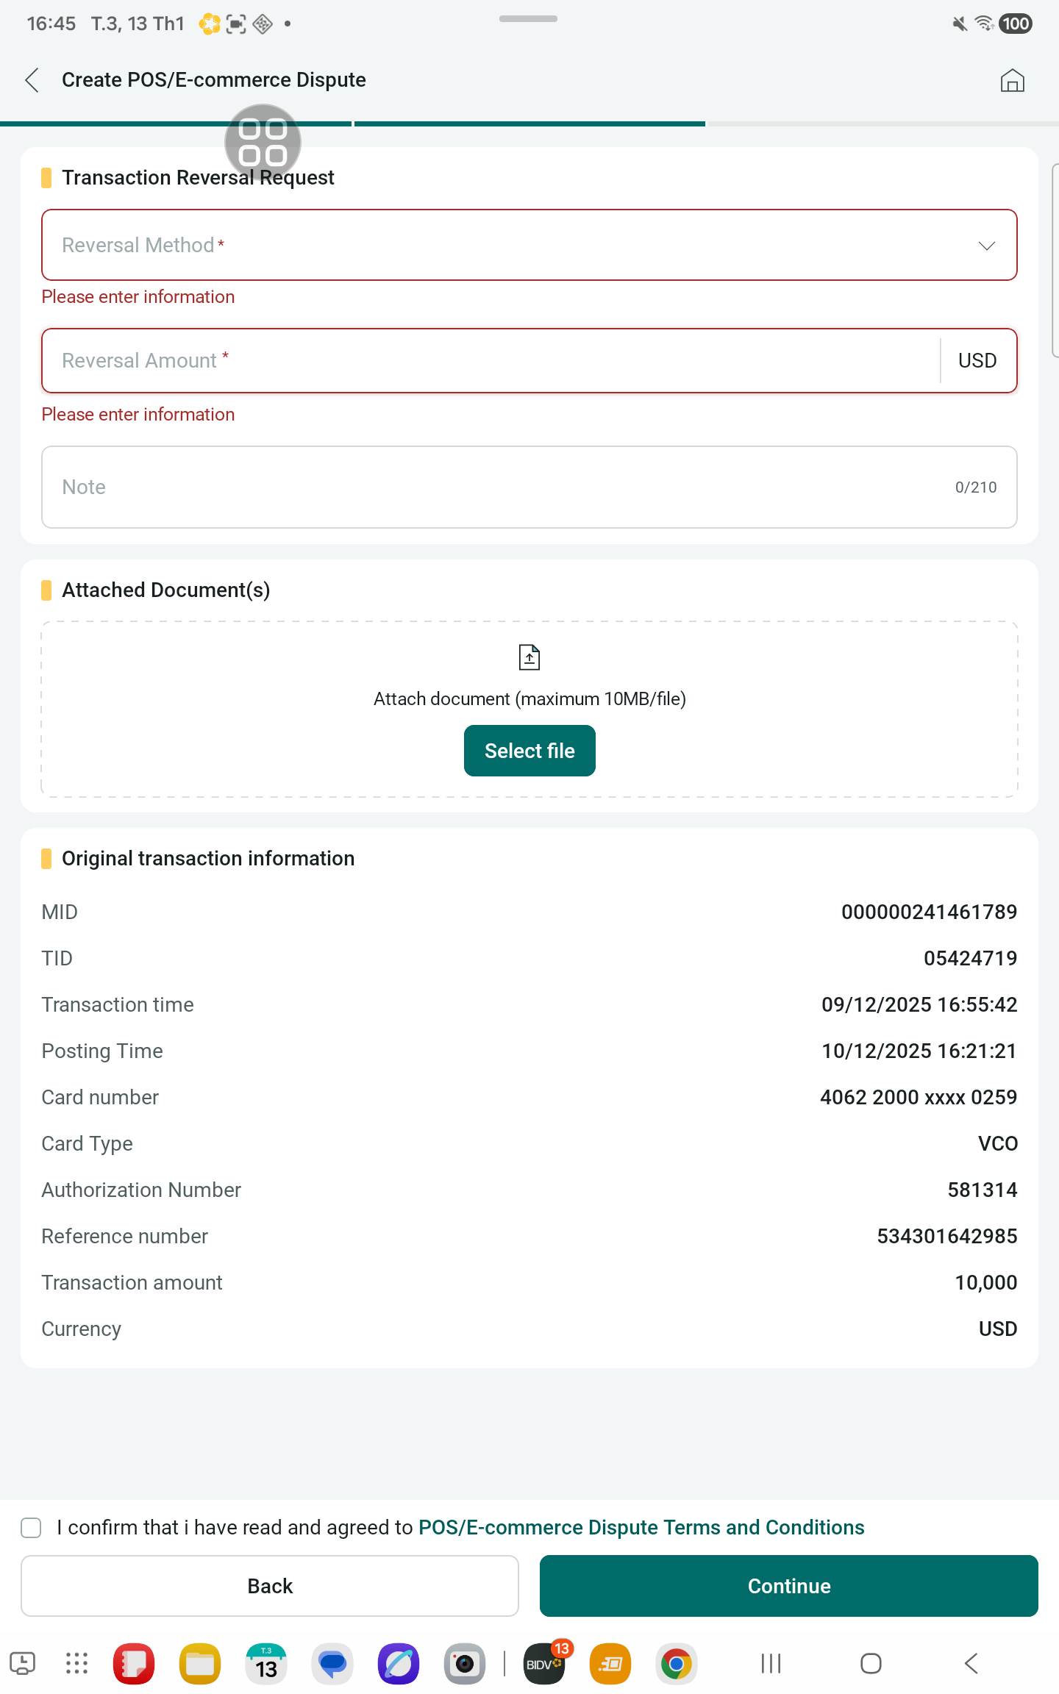Open the BIDV app in taskbar
The width and height of the screenshot is (1059, 1694).
tap(544, 1664)
